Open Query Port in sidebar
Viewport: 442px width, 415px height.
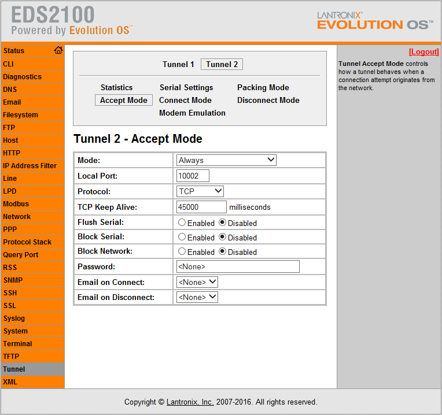pos(33,254)
